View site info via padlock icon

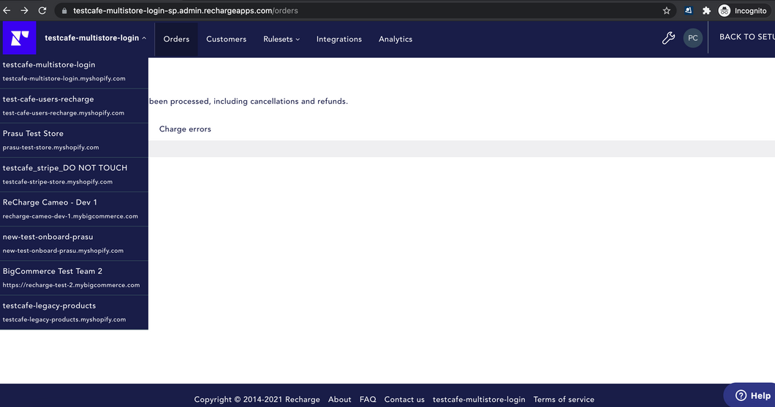click(x=64, y=10)
